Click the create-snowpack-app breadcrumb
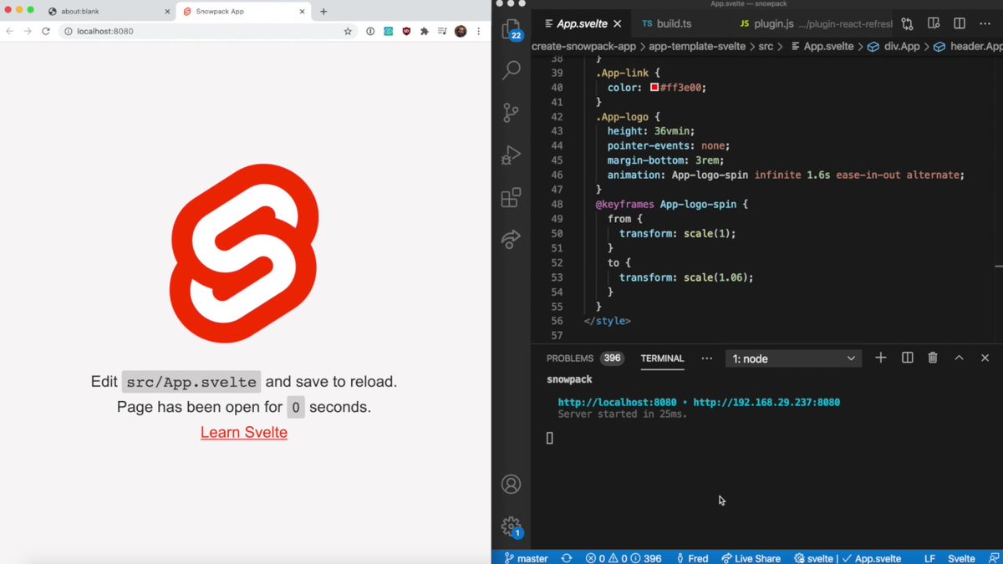 (x=582, y=47)
